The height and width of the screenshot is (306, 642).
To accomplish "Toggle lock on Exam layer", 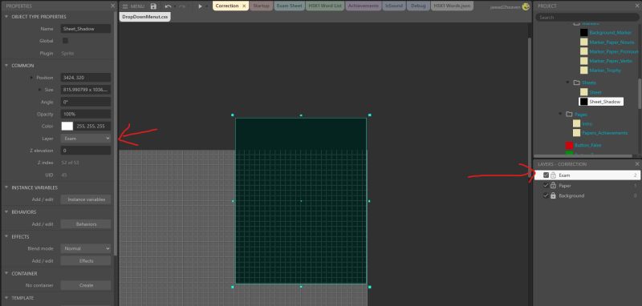I will (553, 175).
